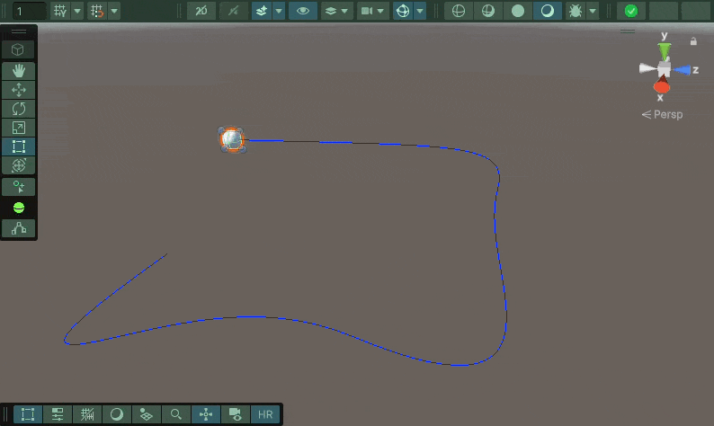Click the green sphere tool icon
Viewport: 714px width, 426px height.
(x=18, y=208)
